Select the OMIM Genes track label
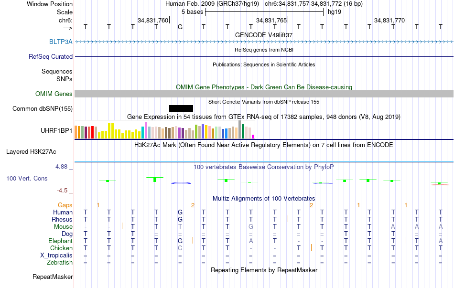 coord(54,94)
